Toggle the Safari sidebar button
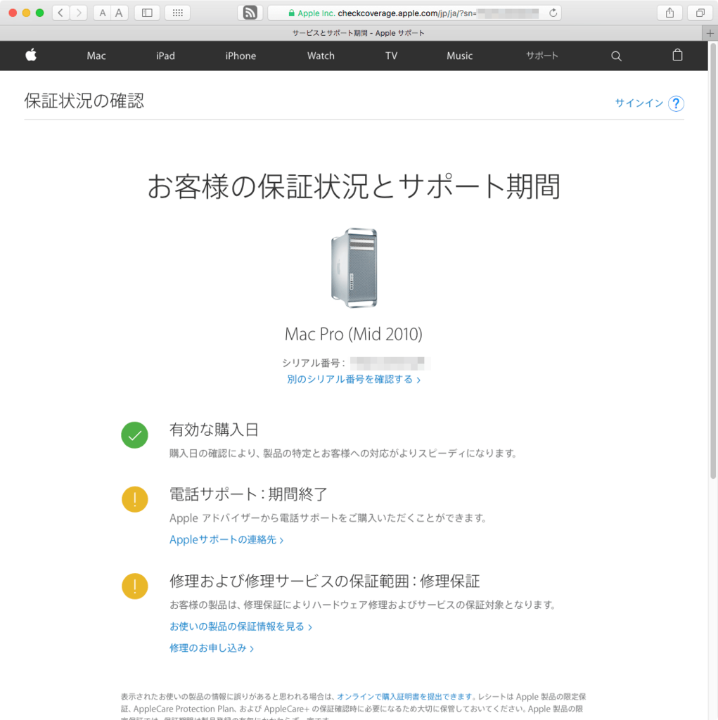The height and width of the screenshot is (720, 718). point(147,13)
